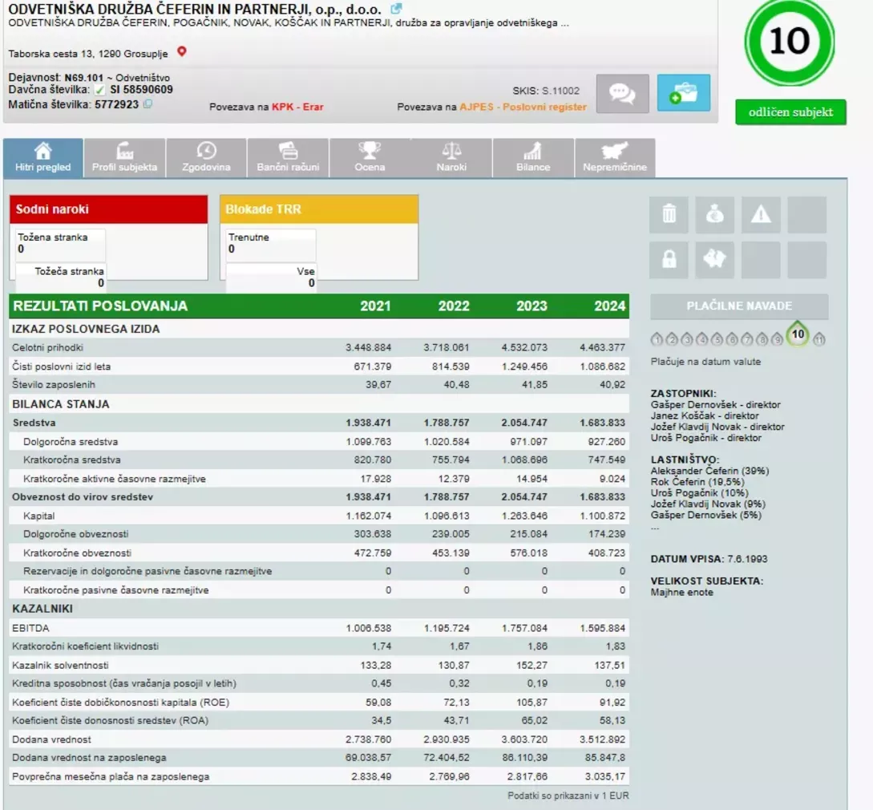Click the euro money bag icon
Screen dimensions: 873x810
pos(714,215)
